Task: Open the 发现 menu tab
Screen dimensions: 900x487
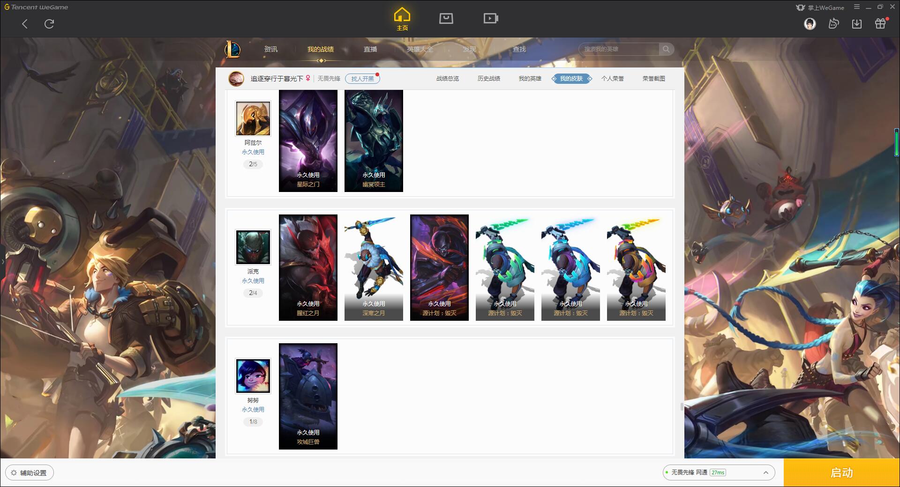Action: [470, 49]
